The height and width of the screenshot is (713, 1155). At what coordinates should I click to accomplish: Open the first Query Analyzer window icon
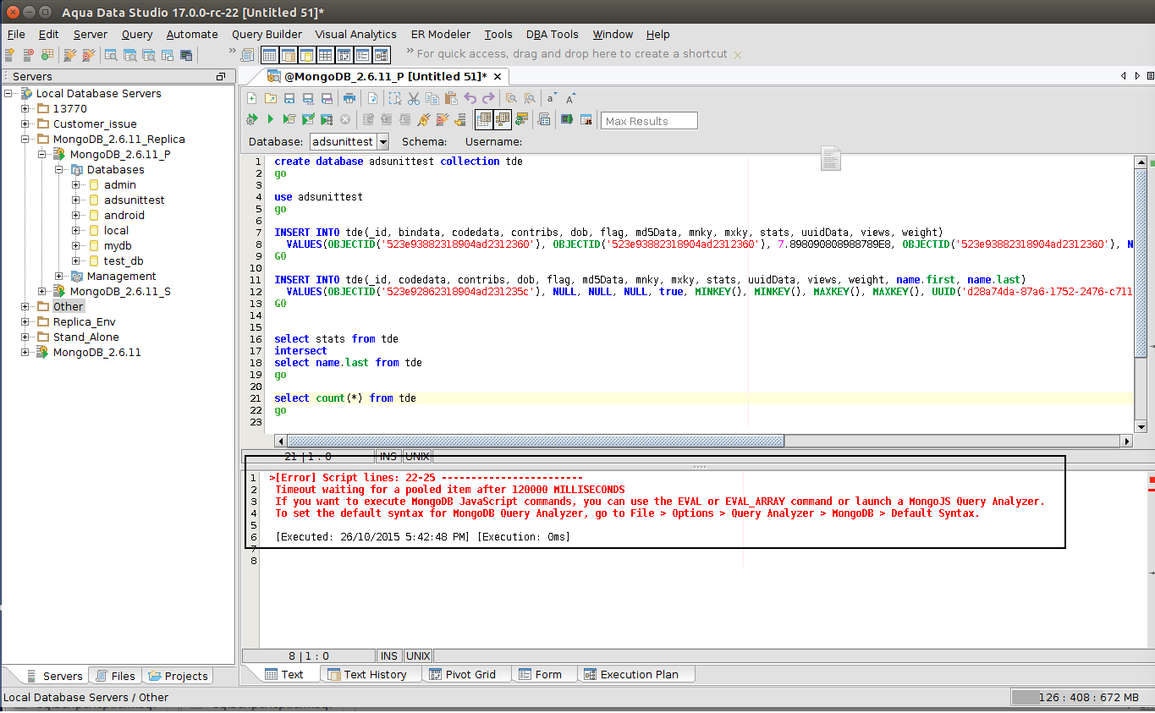pos(111,55)
